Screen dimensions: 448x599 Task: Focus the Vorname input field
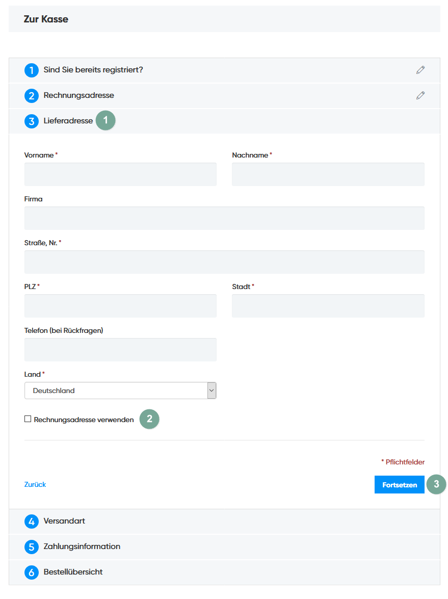[x=120, y=174]
